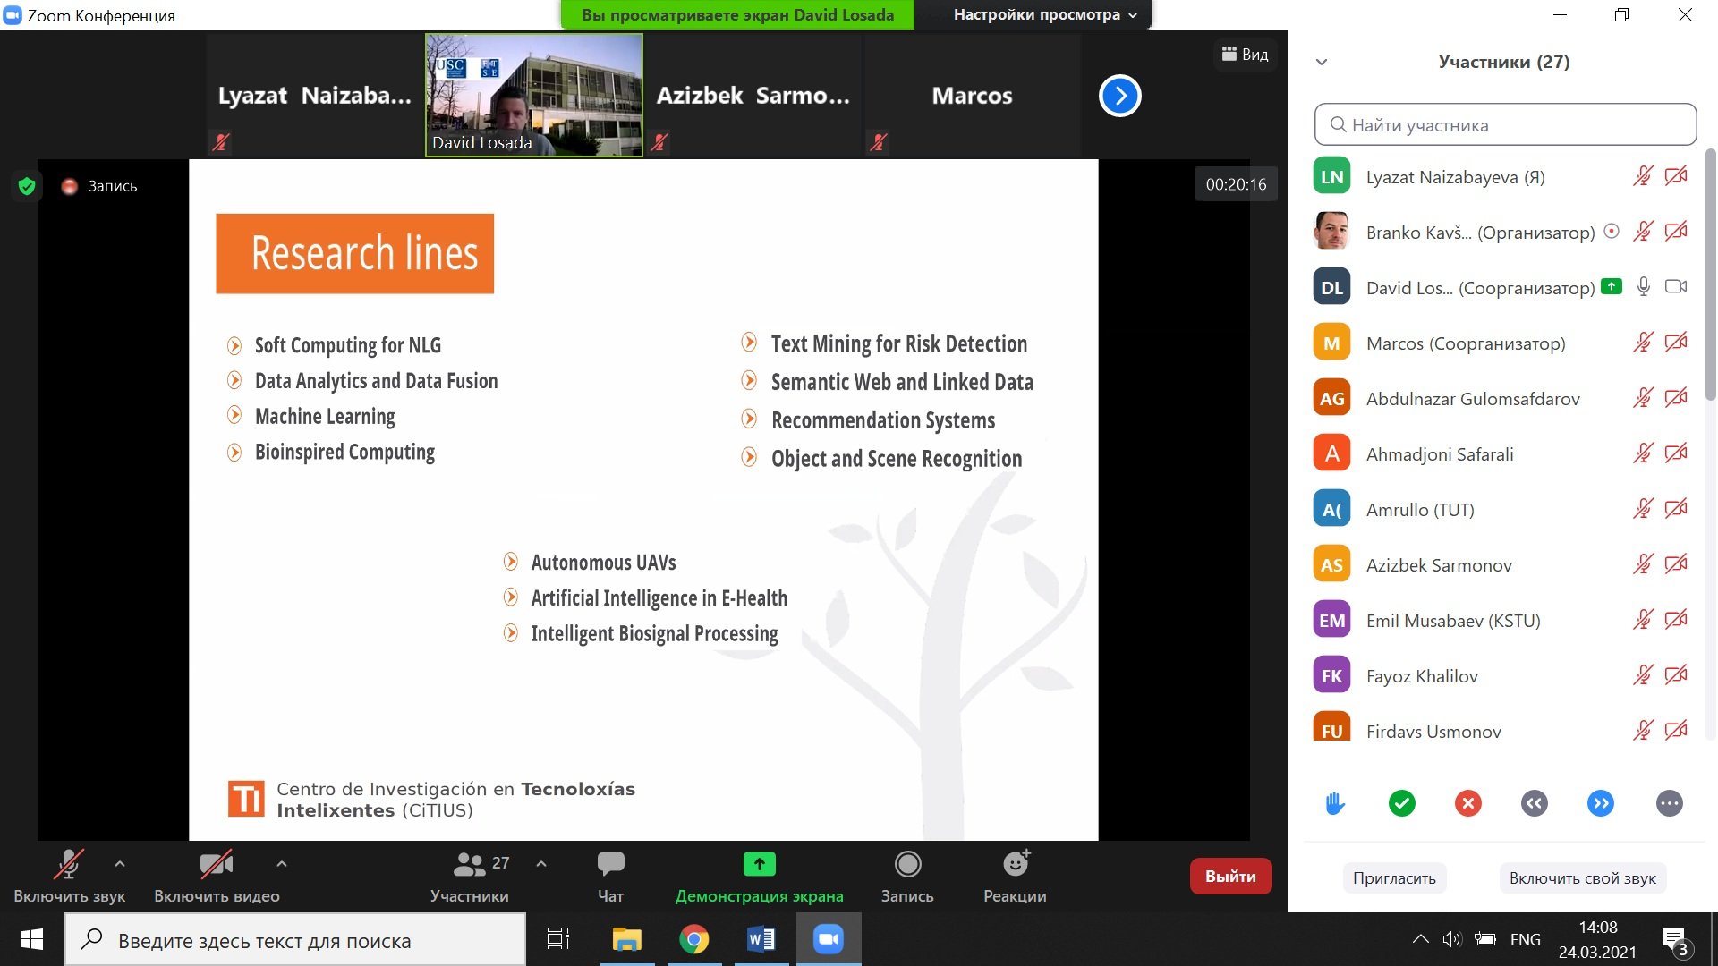Viewport: 1718px width, 966px height.
Task: Open Task View on Windows taskbar
Action: (x=558, y=939)
